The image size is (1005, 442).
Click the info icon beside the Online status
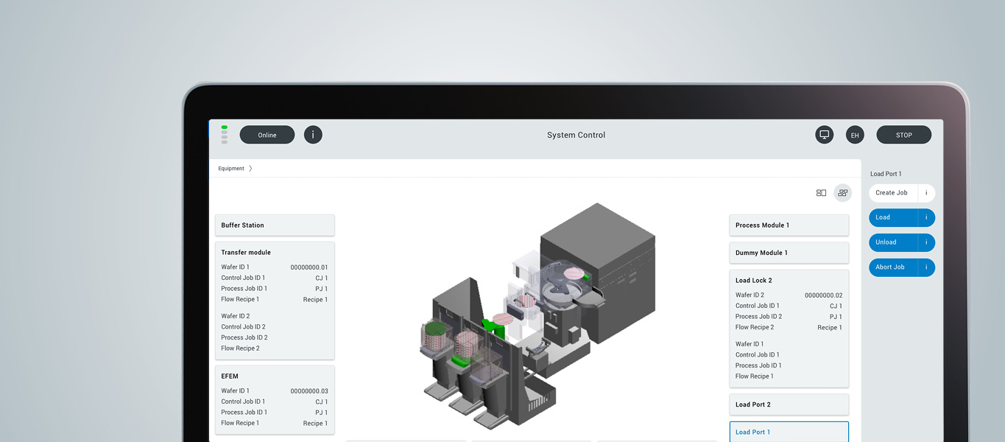313,135
